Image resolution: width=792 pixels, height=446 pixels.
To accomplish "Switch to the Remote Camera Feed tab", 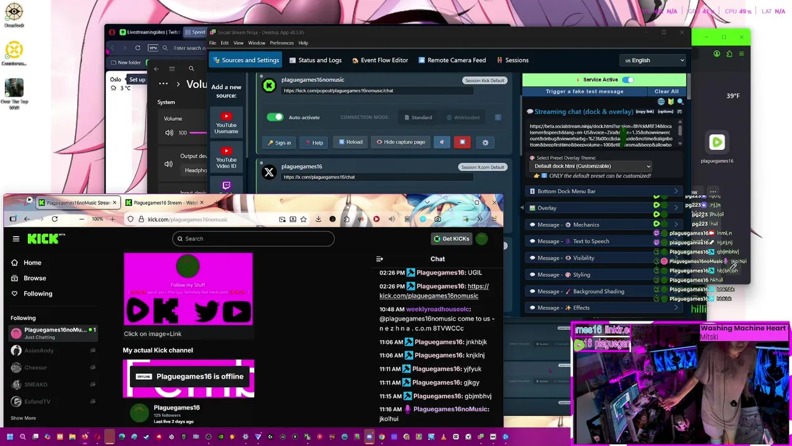I will click(452, 60).
